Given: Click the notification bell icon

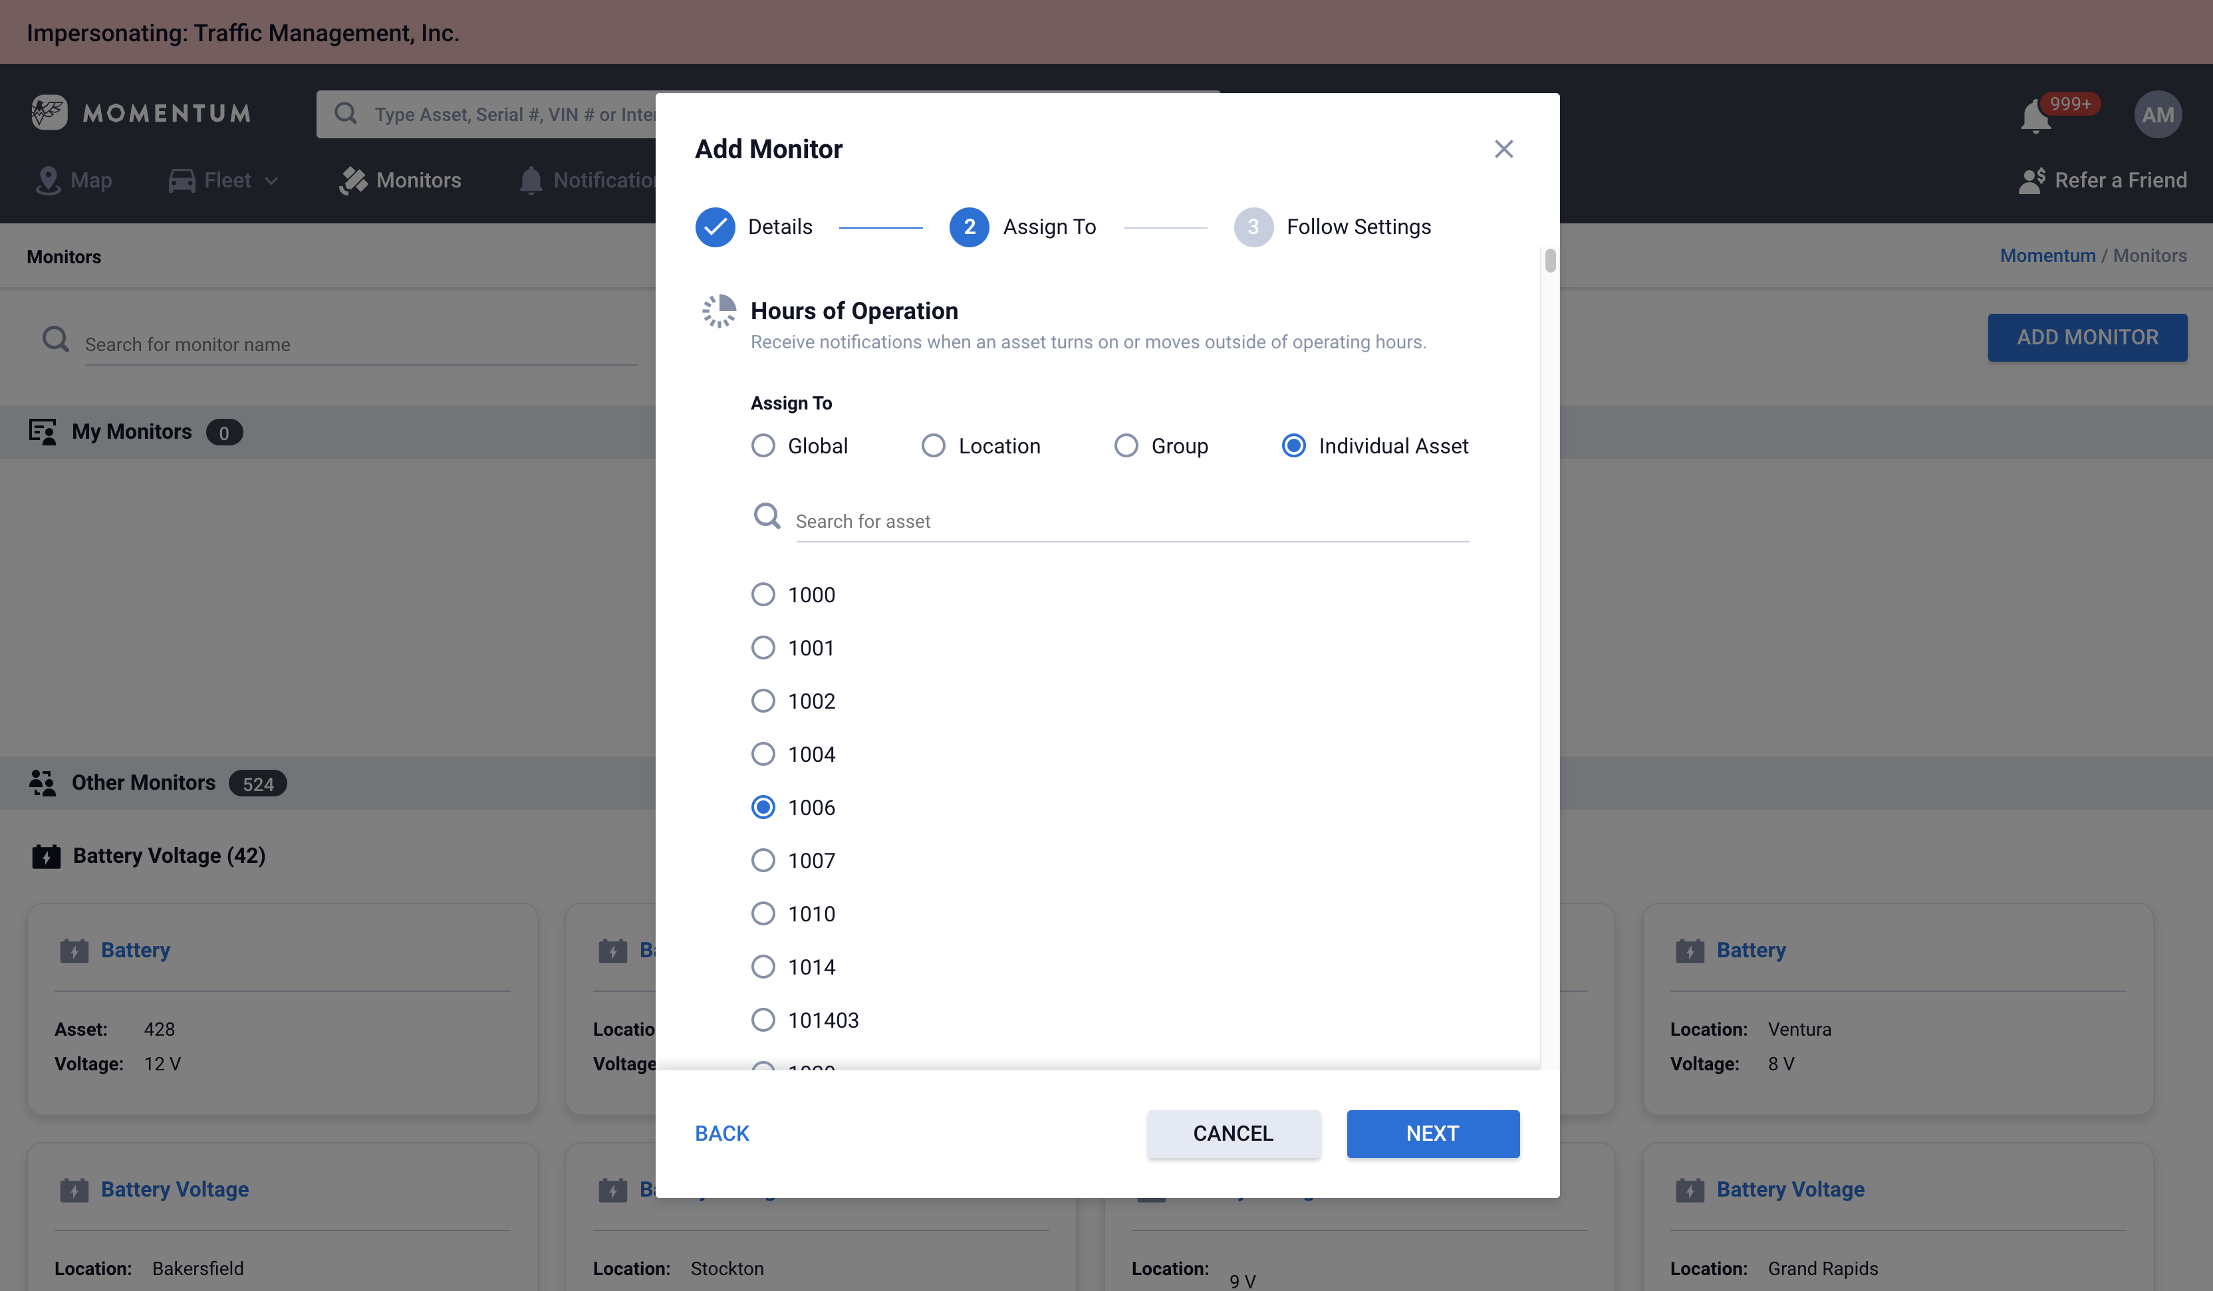Looking at the screenshot, I should click(2035, 117).
